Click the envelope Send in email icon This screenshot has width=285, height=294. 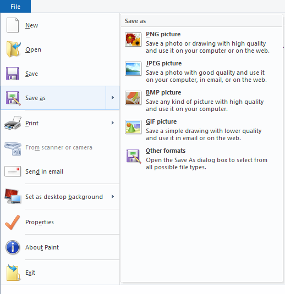pyautogui.click(x=13, y=171)
